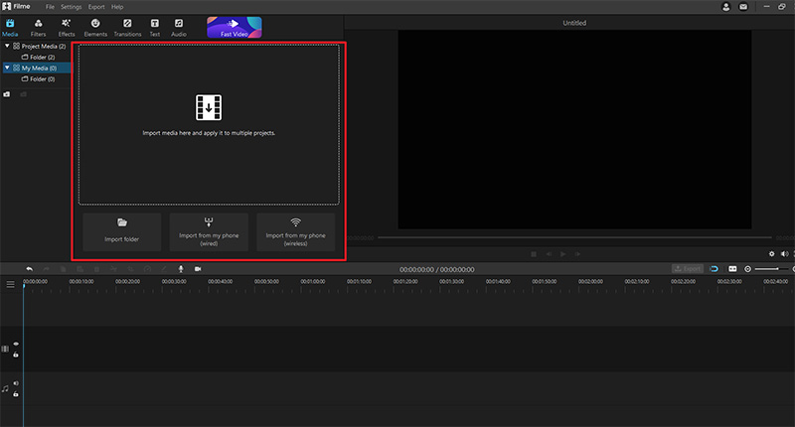Open the Audio panel
Viewport: 795px width, 427px height.
tap(179, 28)
